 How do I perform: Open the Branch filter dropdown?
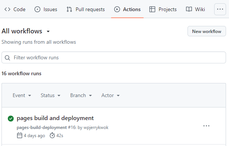(81, 95)
